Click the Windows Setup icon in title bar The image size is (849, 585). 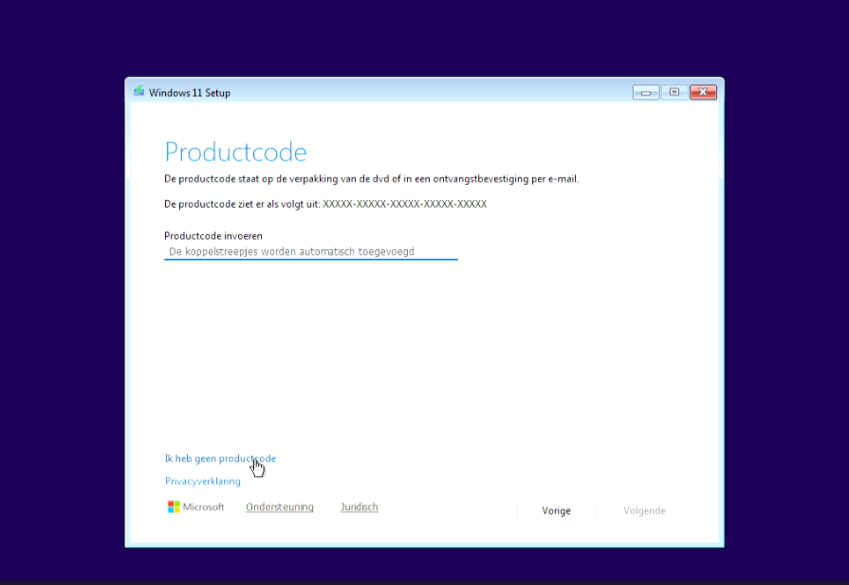(x=139, y=91)
